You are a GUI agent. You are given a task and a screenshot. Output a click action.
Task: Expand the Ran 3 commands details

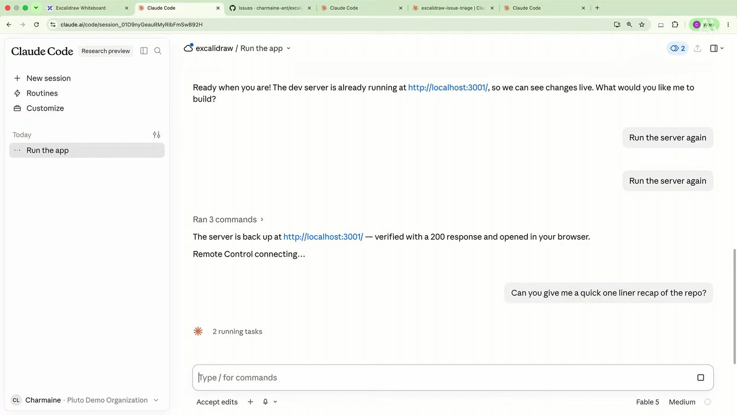(x=228, y=219)
